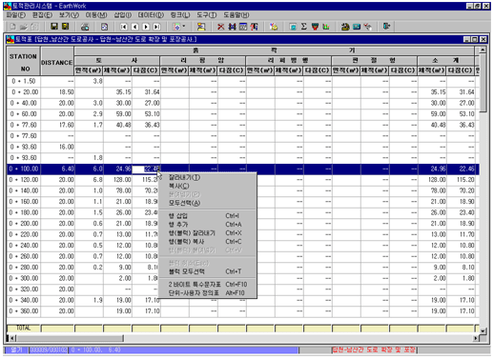Image resolution: width=493 pixels, height=359 pixels.
Task: Open the 삽입(I) menu
Action: (122, 15)
